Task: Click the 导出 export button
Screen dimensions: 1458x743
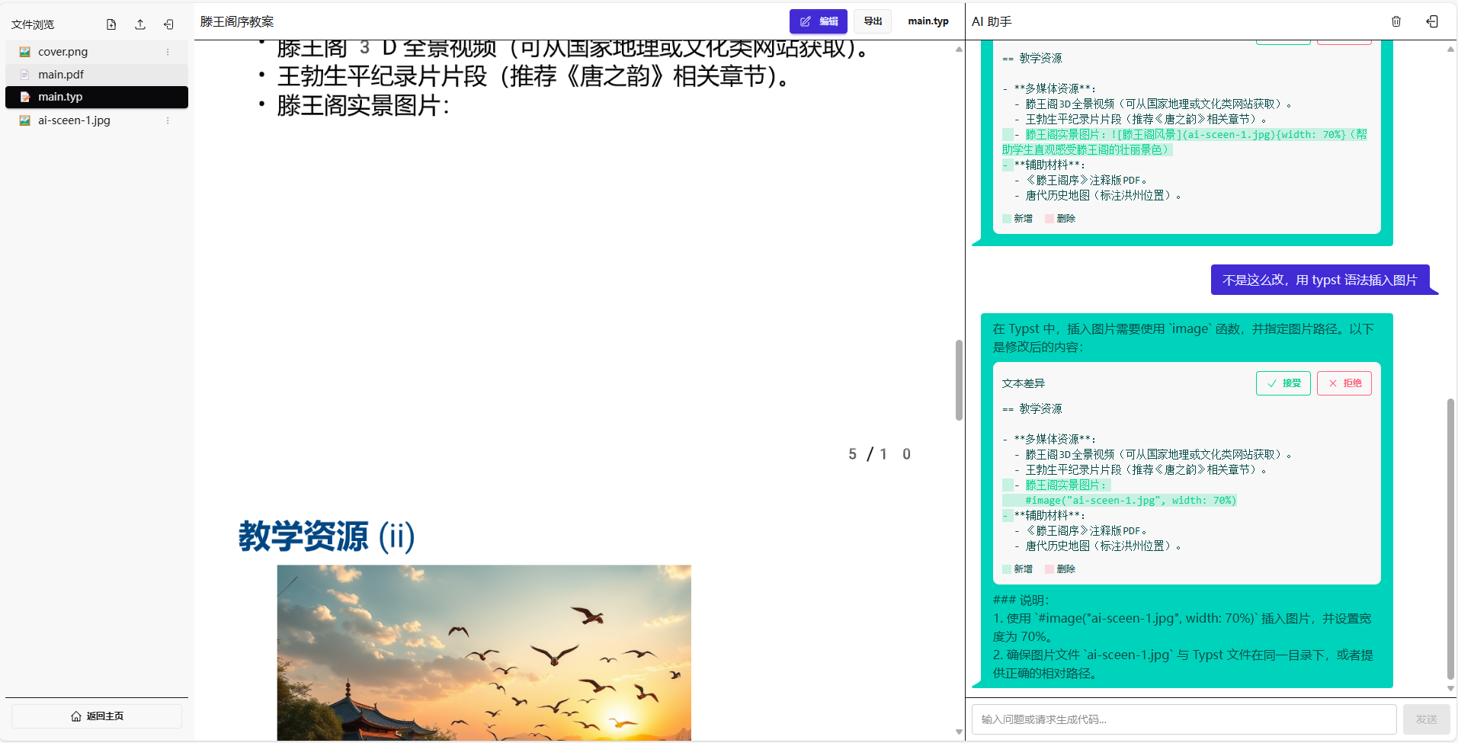Action: [872, 21]
